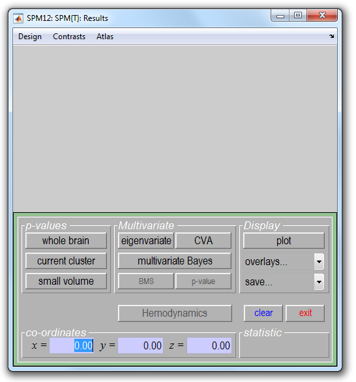Click the whole brain p-values button
356x382 pixels.
[66, 241]
